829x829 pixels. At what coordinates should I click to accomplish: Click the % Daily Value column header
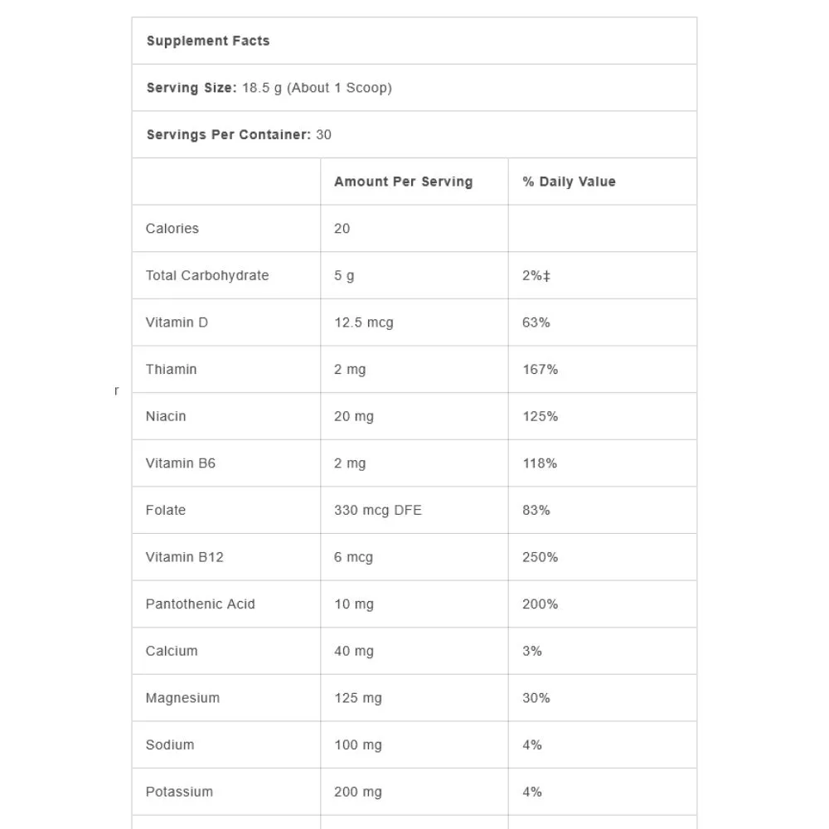(x=569, y=182)
